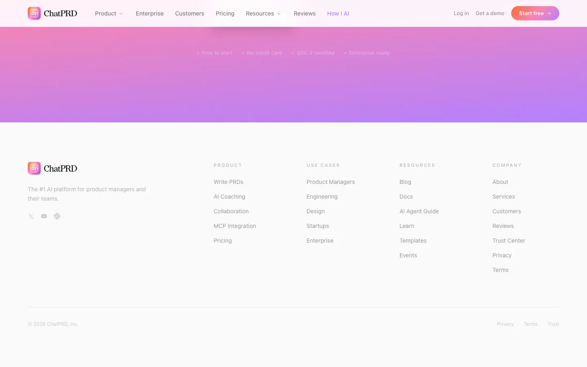Click Get a demo
Viewport: 587px width, 367px height.
490,13
